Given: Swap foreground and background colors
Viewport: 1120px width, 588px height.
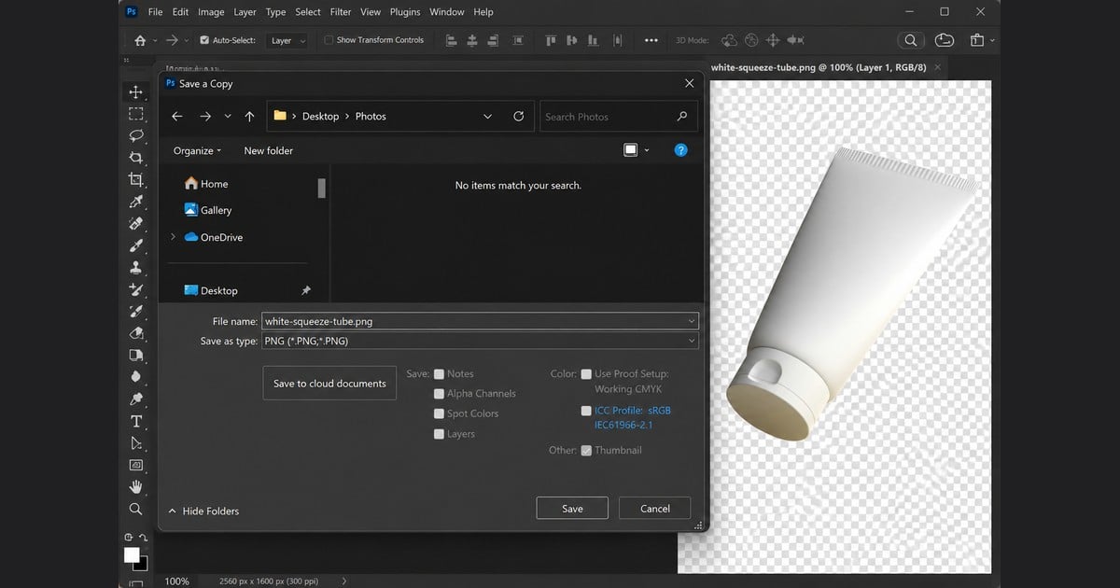Looking at the screenshot, I should click(143, 538).
